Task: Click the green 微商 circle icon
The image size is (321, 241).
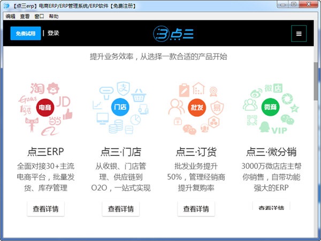Action: point(270,107)
